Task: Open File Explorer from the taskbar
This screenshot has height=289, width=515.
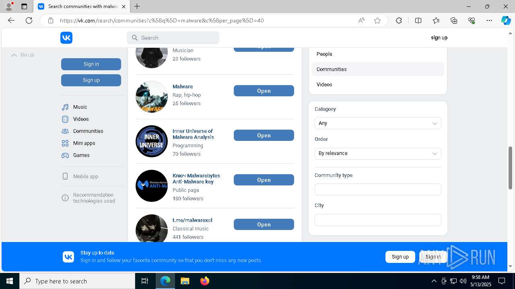Action: [x=185, y=281]
